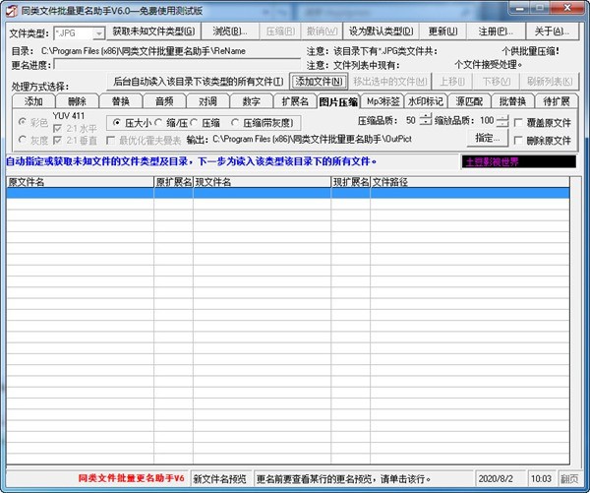Click the 原文件名 column header
This screenshot has width=590, height=493.
click(x=79, y=182)
